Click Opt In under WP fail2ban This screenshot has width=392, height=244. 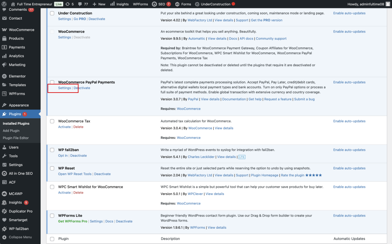pyautogui.click(x=63, y=156)
